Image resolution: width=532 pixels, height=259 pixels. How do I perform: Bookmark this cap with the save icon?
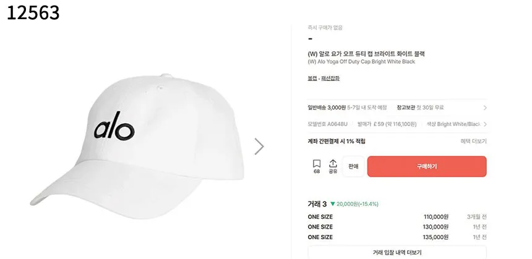317,166
